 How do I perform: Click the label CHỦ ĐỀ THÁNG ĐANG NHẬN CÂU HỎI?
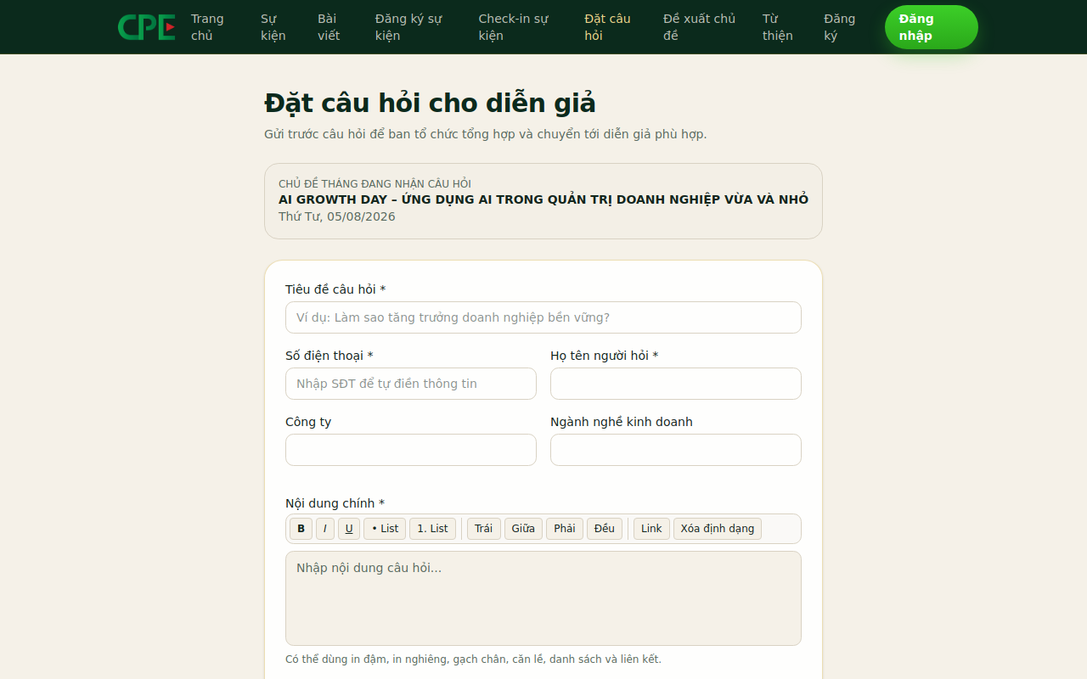click(375, 184)
